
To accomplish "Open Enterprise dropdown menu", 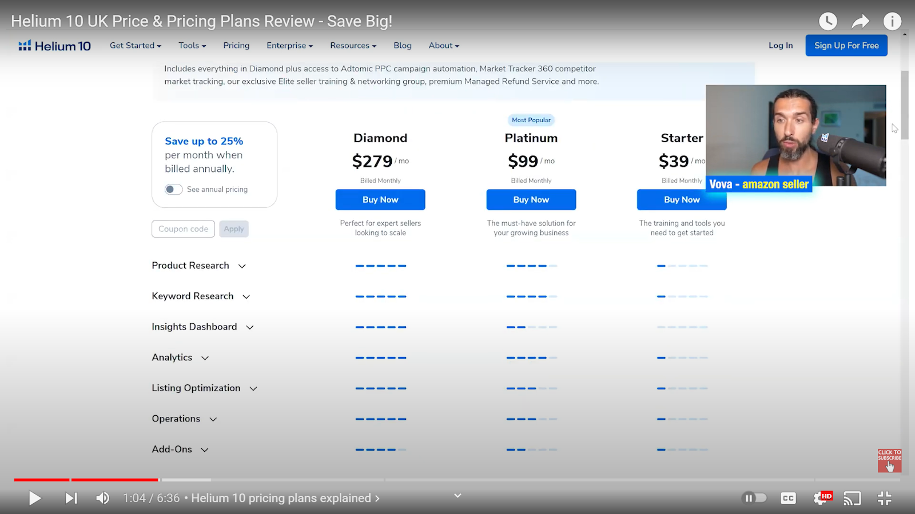I will (x=289, y=46).
